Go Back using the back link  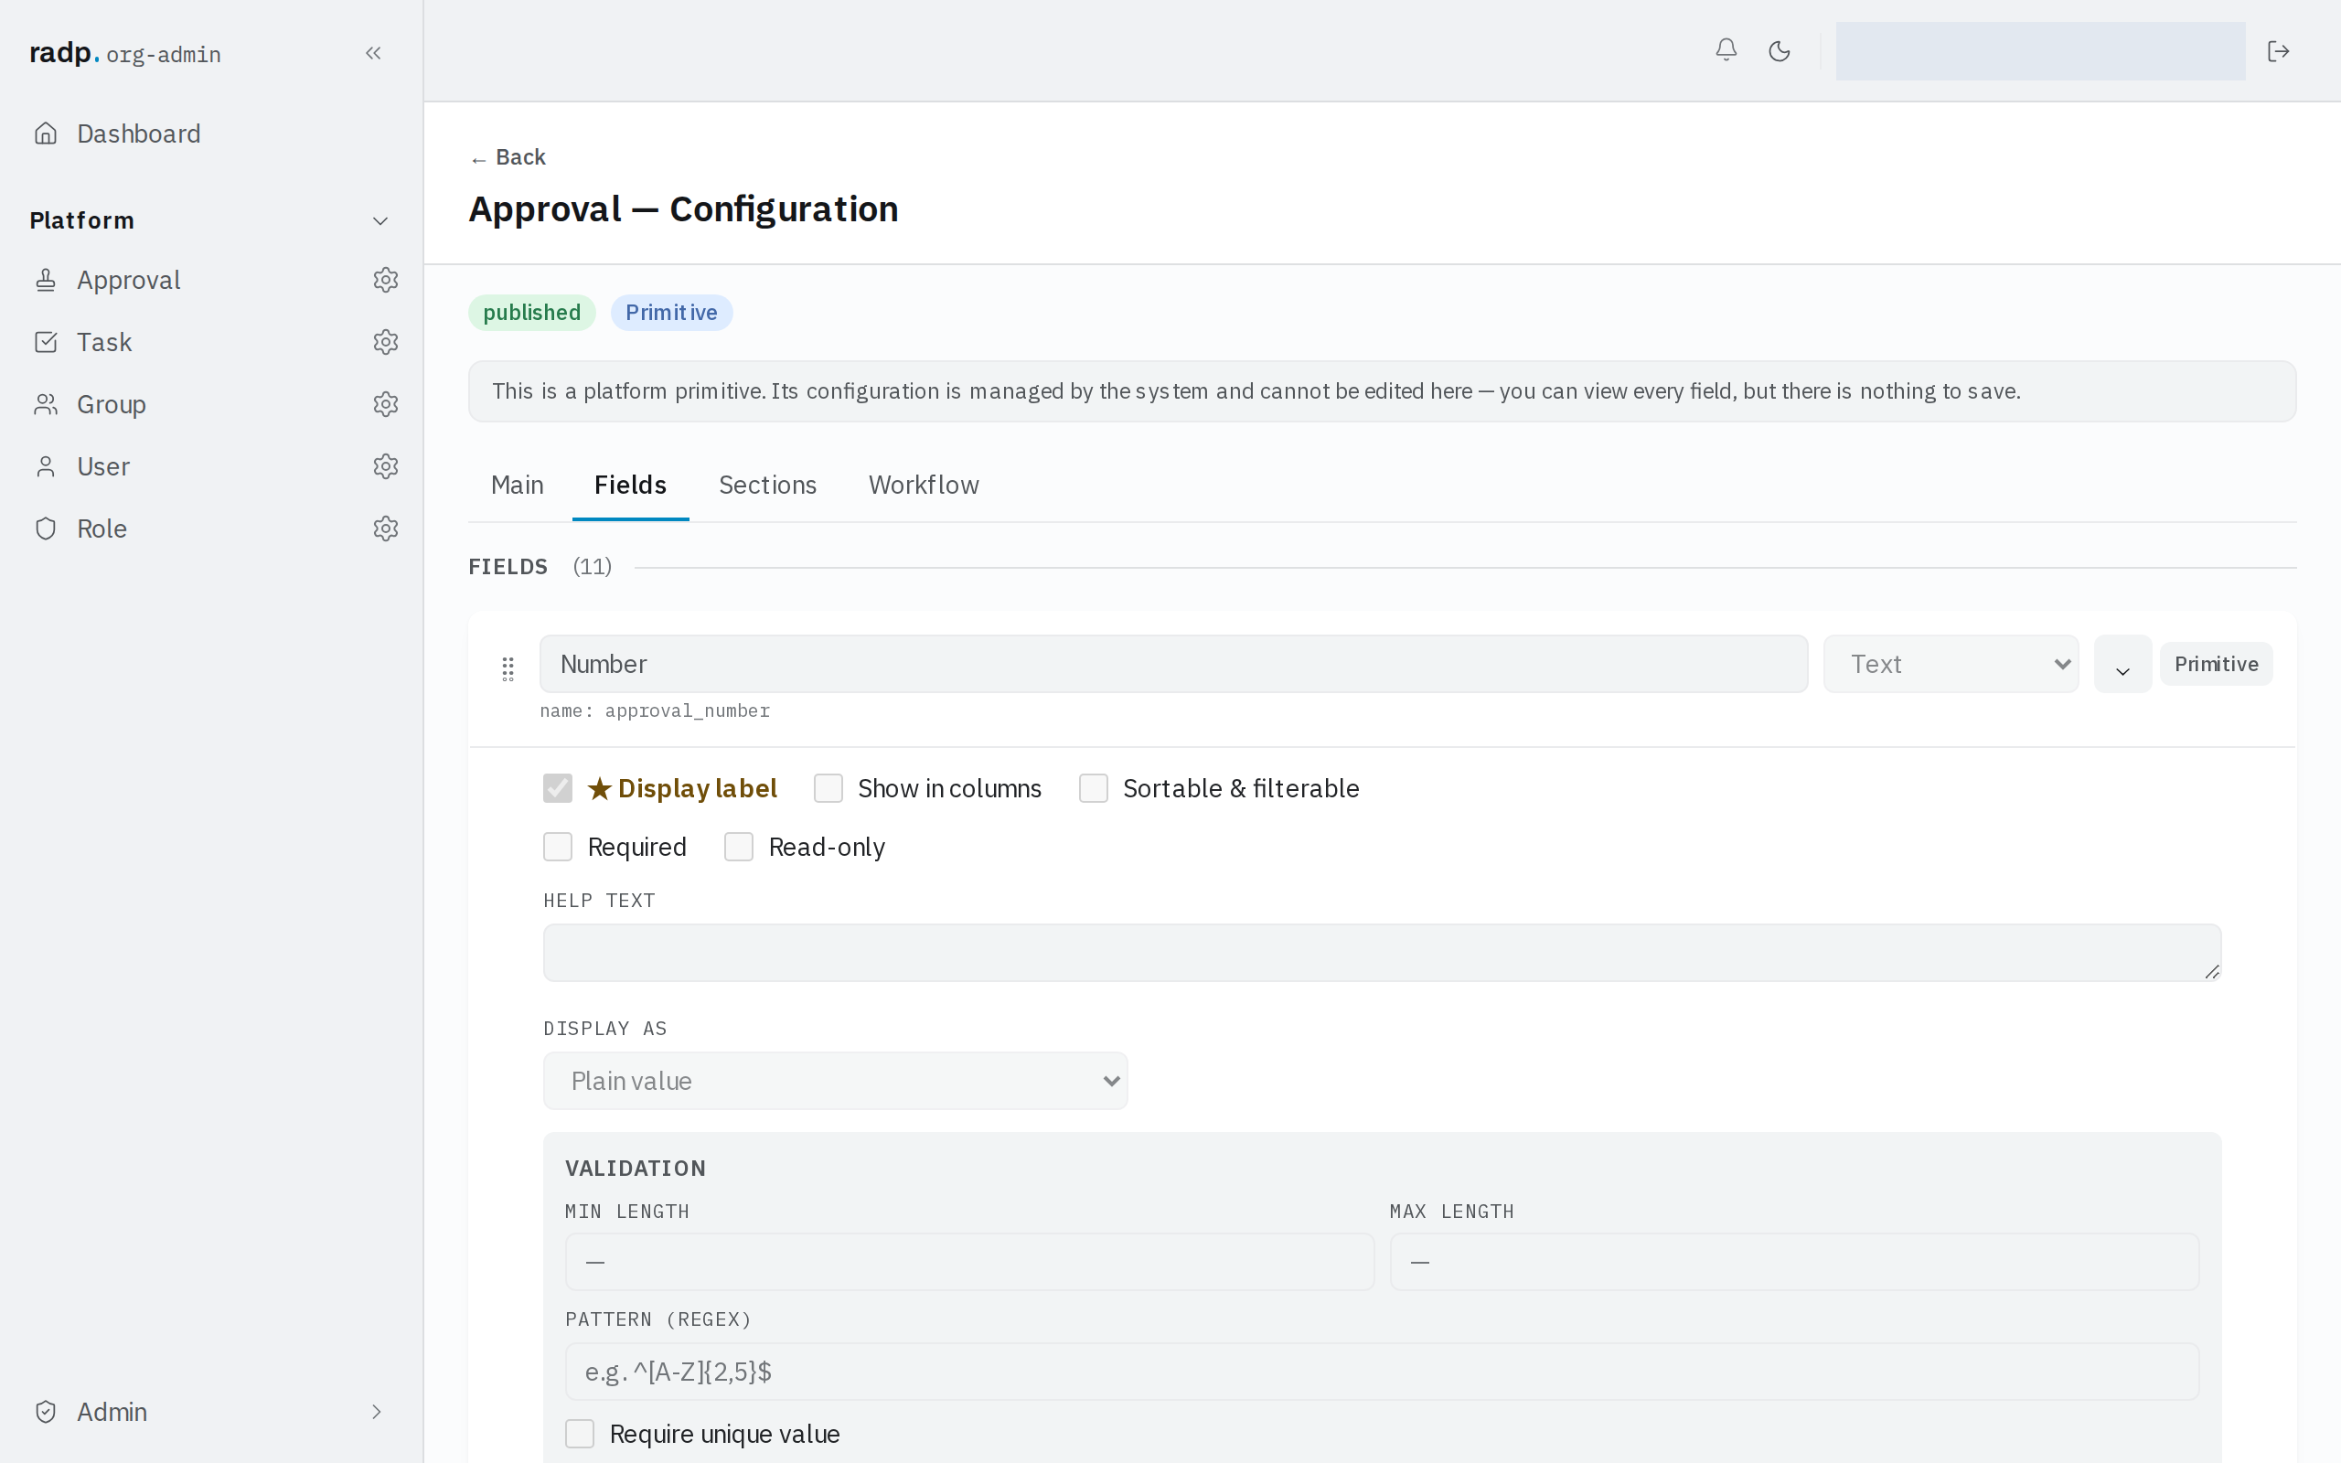click(x=508, y=156)
